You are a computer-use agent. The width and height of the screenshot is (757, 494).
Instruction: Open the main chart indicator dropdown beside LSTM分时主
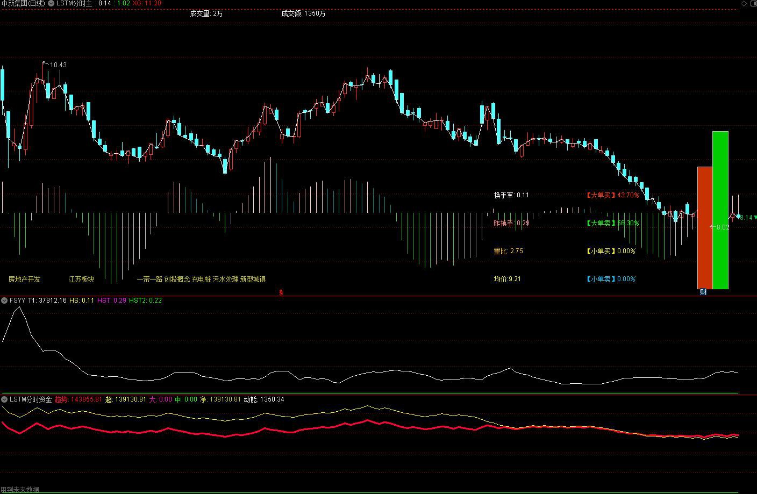point(51,3)
